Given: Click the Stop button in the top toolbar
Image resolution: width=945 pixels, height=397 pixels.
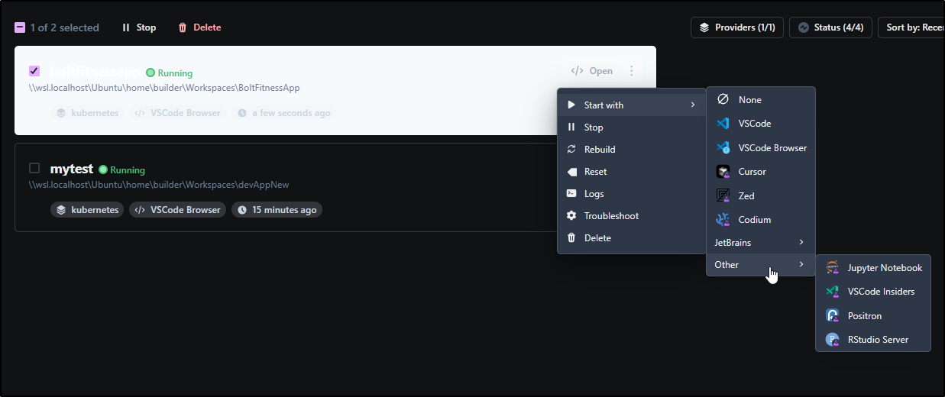Looking at the screenshot, I should [x=138, y=27].
